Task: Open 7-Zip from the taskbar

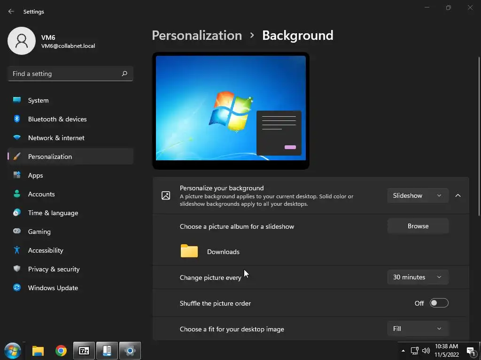Action: pyautogui.click(x=84, y=351)
